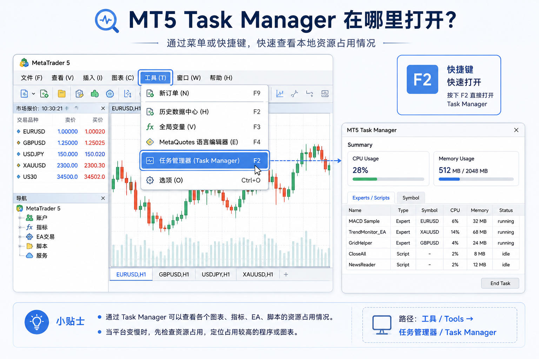Click the EA交易 robot icon in navigator
Image resolution: width=539 pixels, height=359 pixels.
pyautogui.click(x=30, y=237)
